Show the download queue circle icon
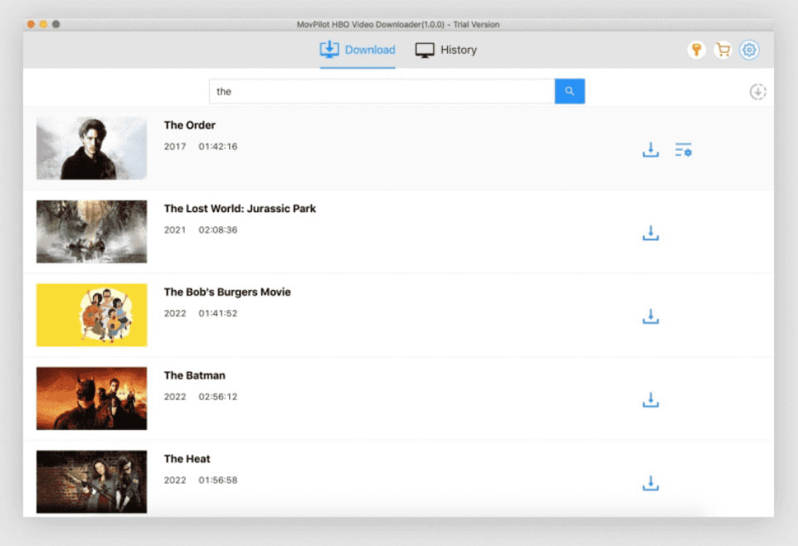This screenshot has width=798, height=546. click(x=757, y=92)
